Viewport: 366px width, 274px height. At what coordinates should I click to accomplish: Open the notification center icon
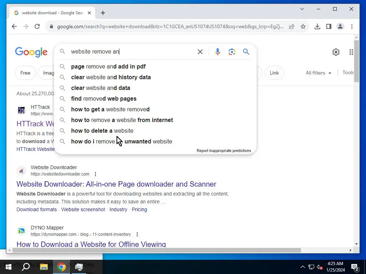pyautogui.click(x=355, y=267)
